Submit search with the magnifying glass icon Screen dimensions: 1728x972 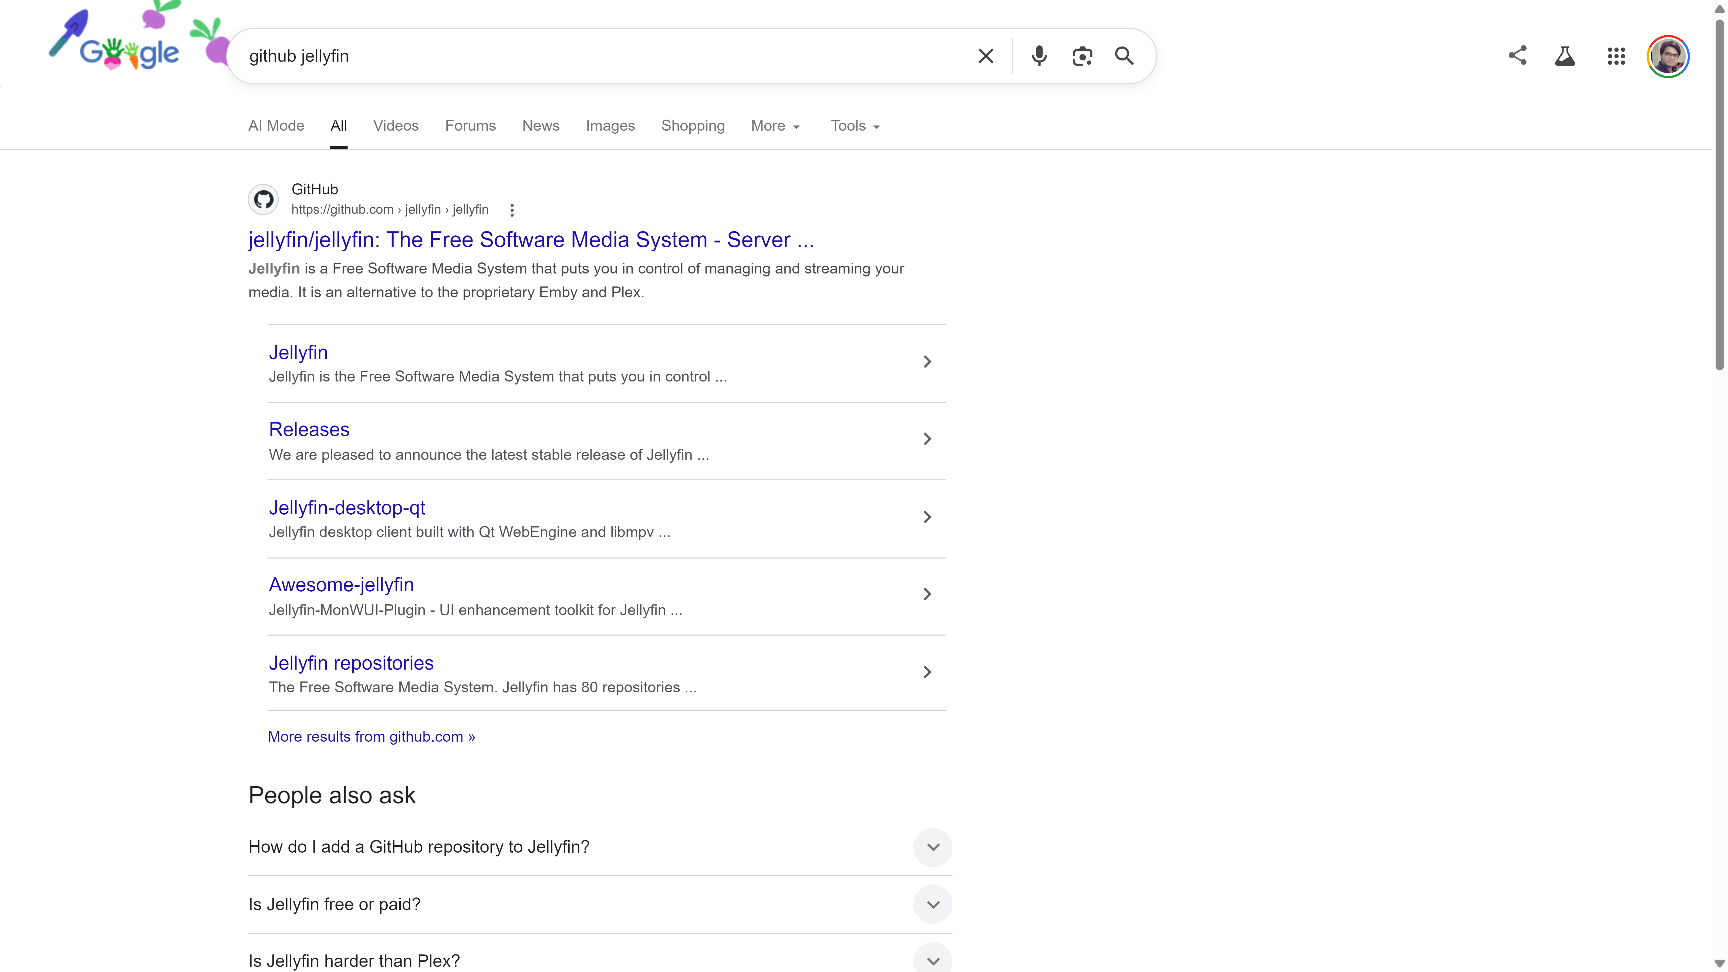[1124, 56]
